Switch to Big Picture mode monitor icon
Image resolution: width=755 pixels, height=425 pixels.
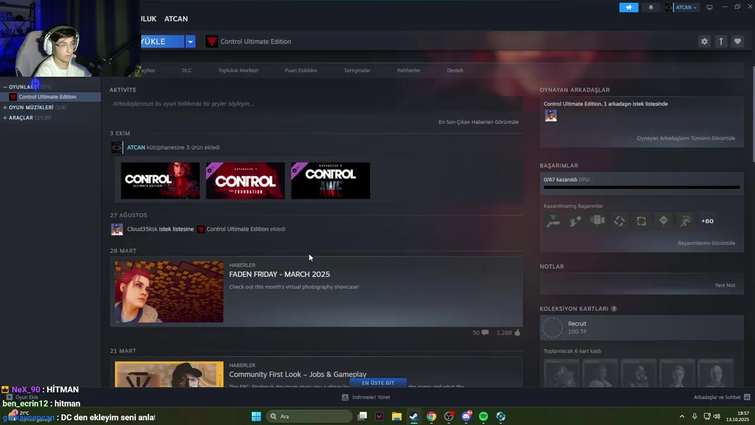[710, 7]
